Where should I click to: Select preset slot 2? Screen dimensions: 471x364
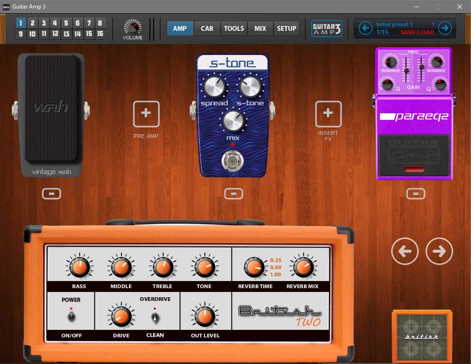pos(32,23)
